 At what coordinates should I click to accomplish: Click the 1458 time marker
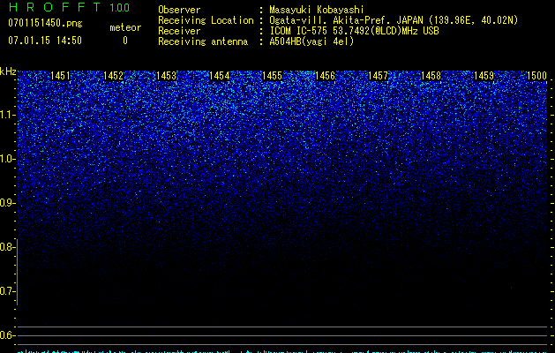tap(431, 76)
